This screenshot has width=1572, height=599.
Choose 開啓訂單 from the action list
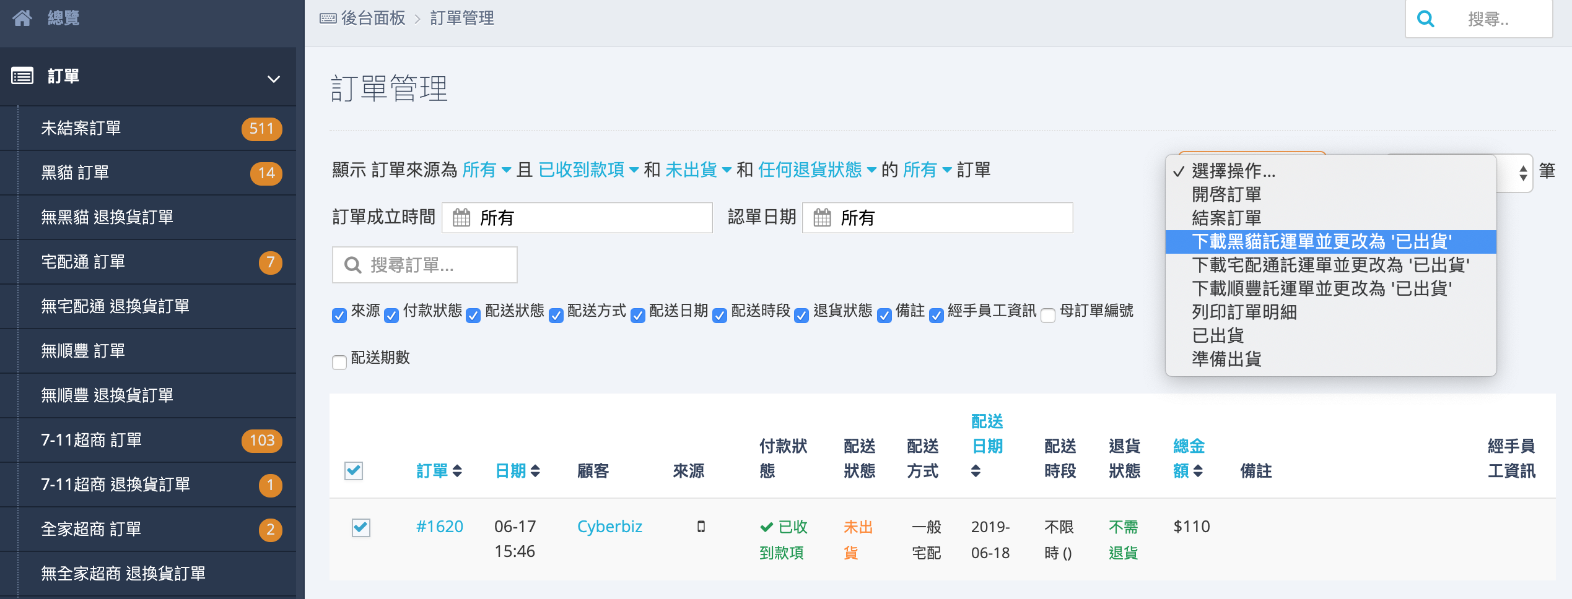point(1330,194)
